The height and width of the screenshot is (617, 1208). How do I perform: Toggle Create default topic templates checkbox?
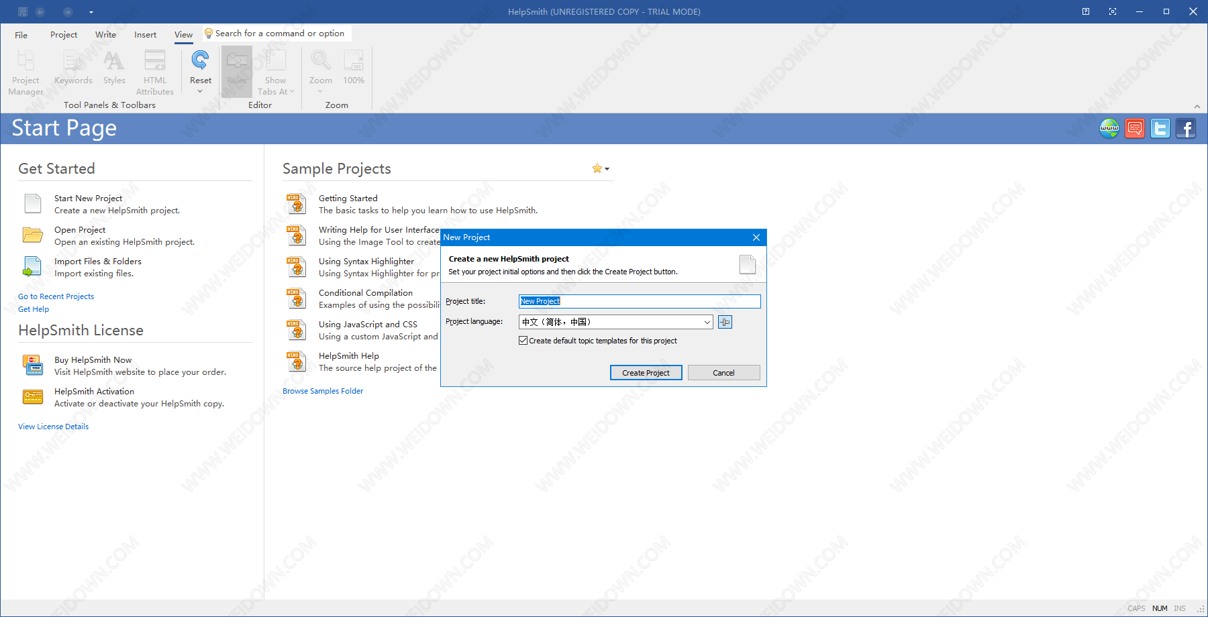click(523, 341)
